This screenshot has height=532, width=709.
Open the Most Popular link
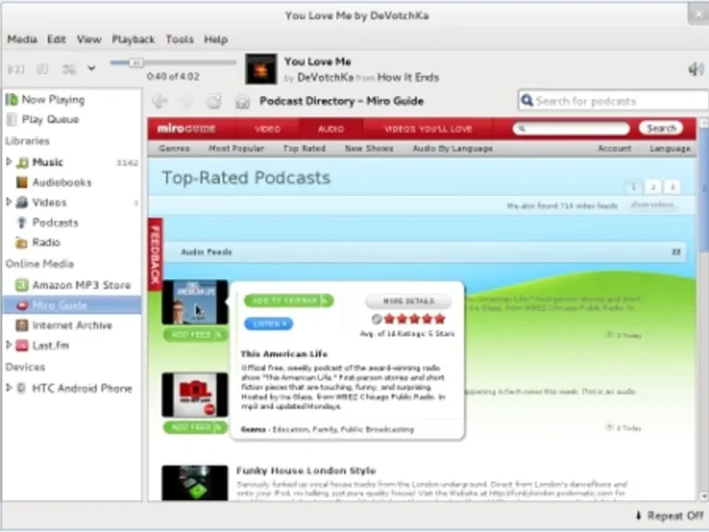tap(236, 148)
